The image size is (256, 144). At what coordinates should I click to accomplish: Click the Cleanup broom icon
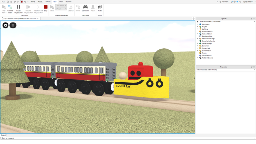coord(71,7)
